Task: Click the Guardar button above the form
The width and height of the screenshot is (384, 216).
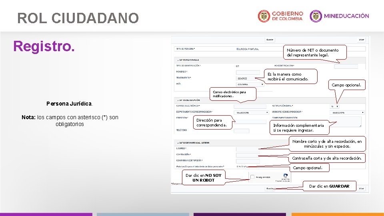Action: [270, 40]
